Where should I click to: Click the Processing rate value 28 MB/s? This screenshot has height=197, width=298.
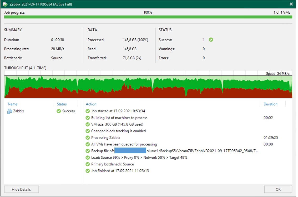pos(58,49)
